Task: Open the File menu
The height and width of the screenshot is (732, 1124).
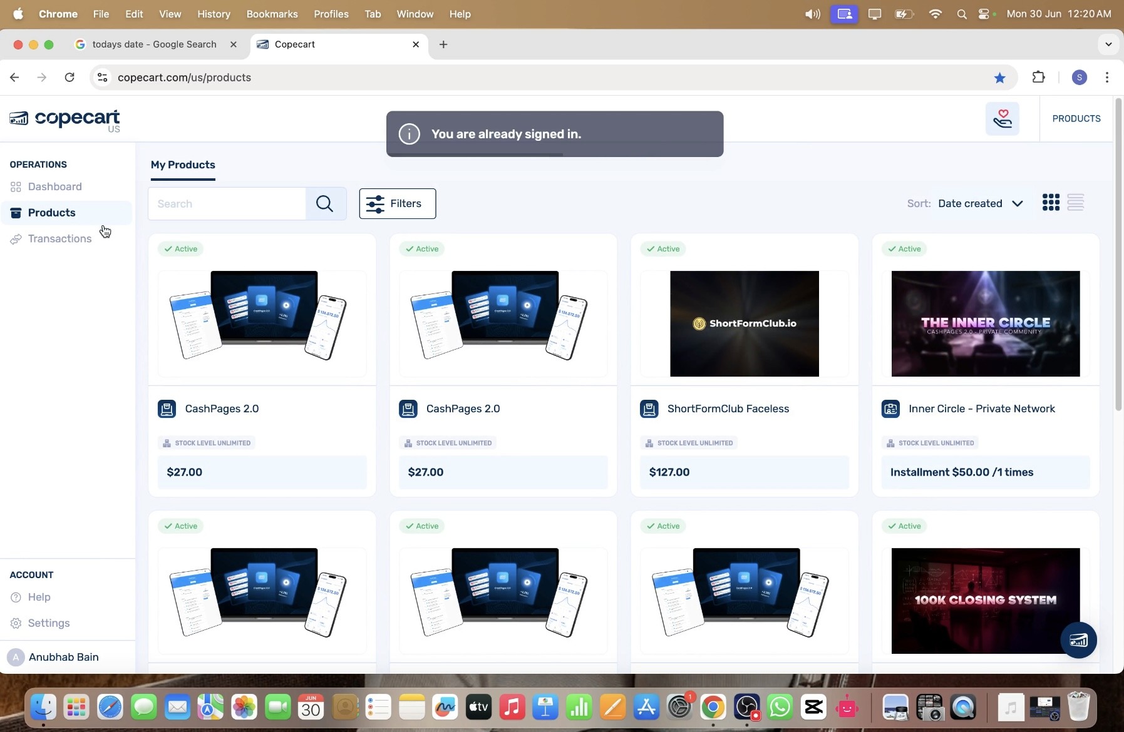Action: (x=101, y=14)
